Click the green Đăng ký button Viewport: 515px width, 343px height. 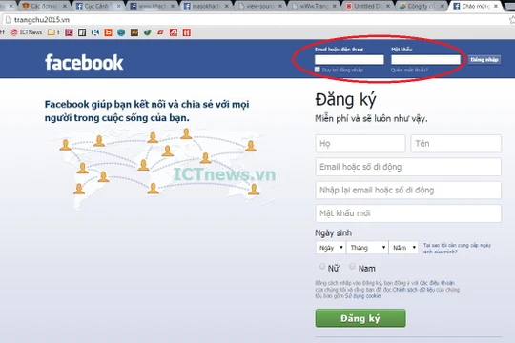(x=360, y=318)
